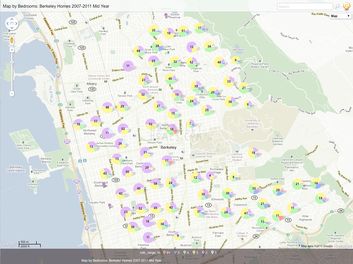The image size is (353, 264).
Task: Open pie cluster labeled 58
Action: coord(155,184)
